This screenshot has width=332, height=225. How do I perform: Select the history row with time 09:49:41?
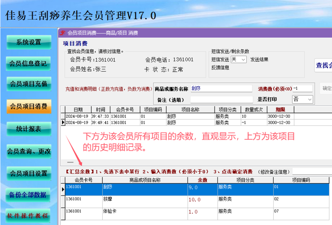(196, 123)
